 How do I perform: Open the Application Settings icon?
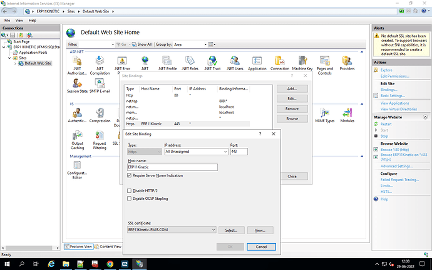pos(257,63)
